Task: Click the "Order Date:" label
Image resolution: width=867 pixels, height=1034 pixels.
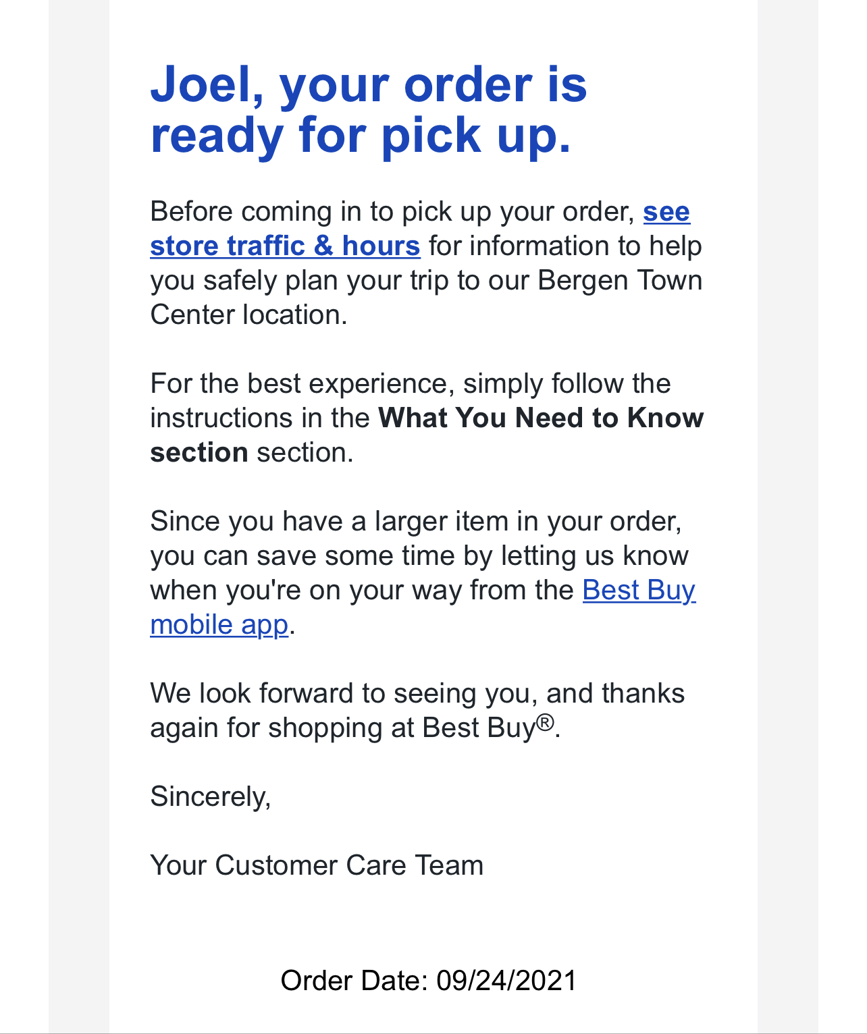Action: [354, 981]
